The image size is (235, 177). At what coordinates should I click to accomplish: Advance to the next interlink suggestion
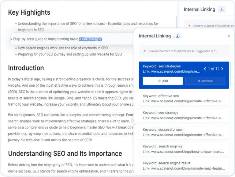[x=222, y=69]
